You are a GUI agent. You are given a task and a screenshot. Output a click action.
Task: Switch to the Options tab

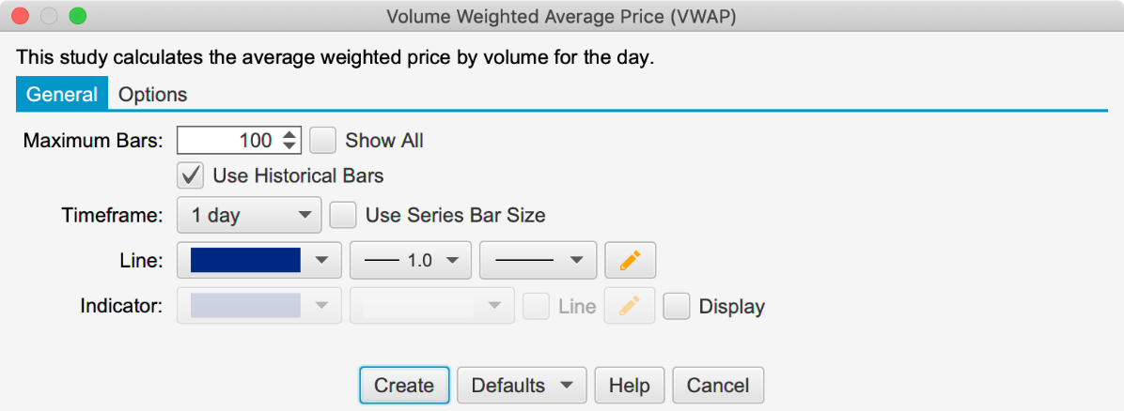tap(152, 95)
